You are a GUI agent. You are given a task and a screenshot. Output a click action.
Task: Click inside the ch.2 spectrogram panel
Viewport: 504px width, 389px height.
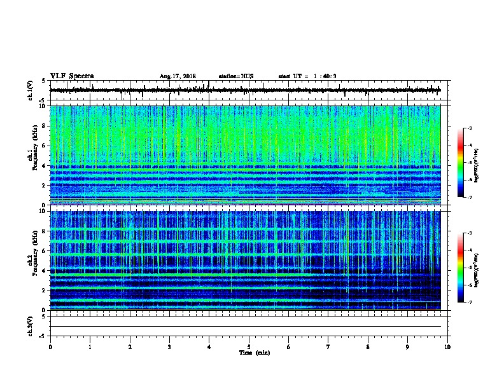245,261
